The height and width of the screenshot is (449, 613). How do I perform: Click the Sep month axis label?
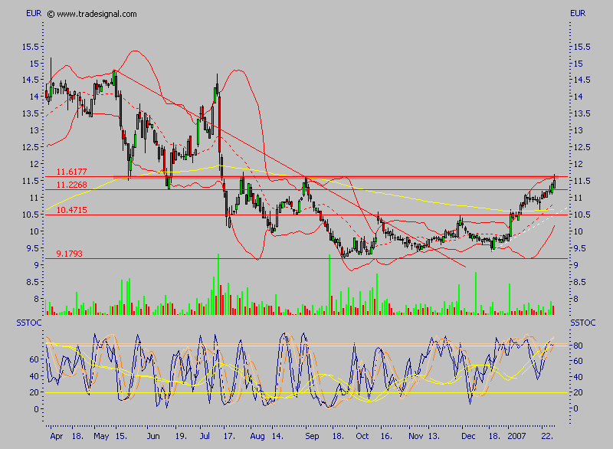[313, 434]
